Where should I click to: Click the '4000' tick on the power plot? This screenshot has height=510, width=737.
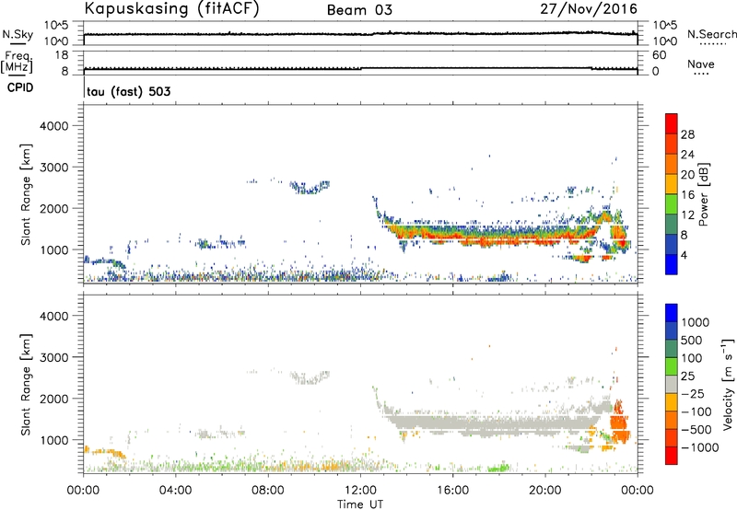tap(54, 126)
